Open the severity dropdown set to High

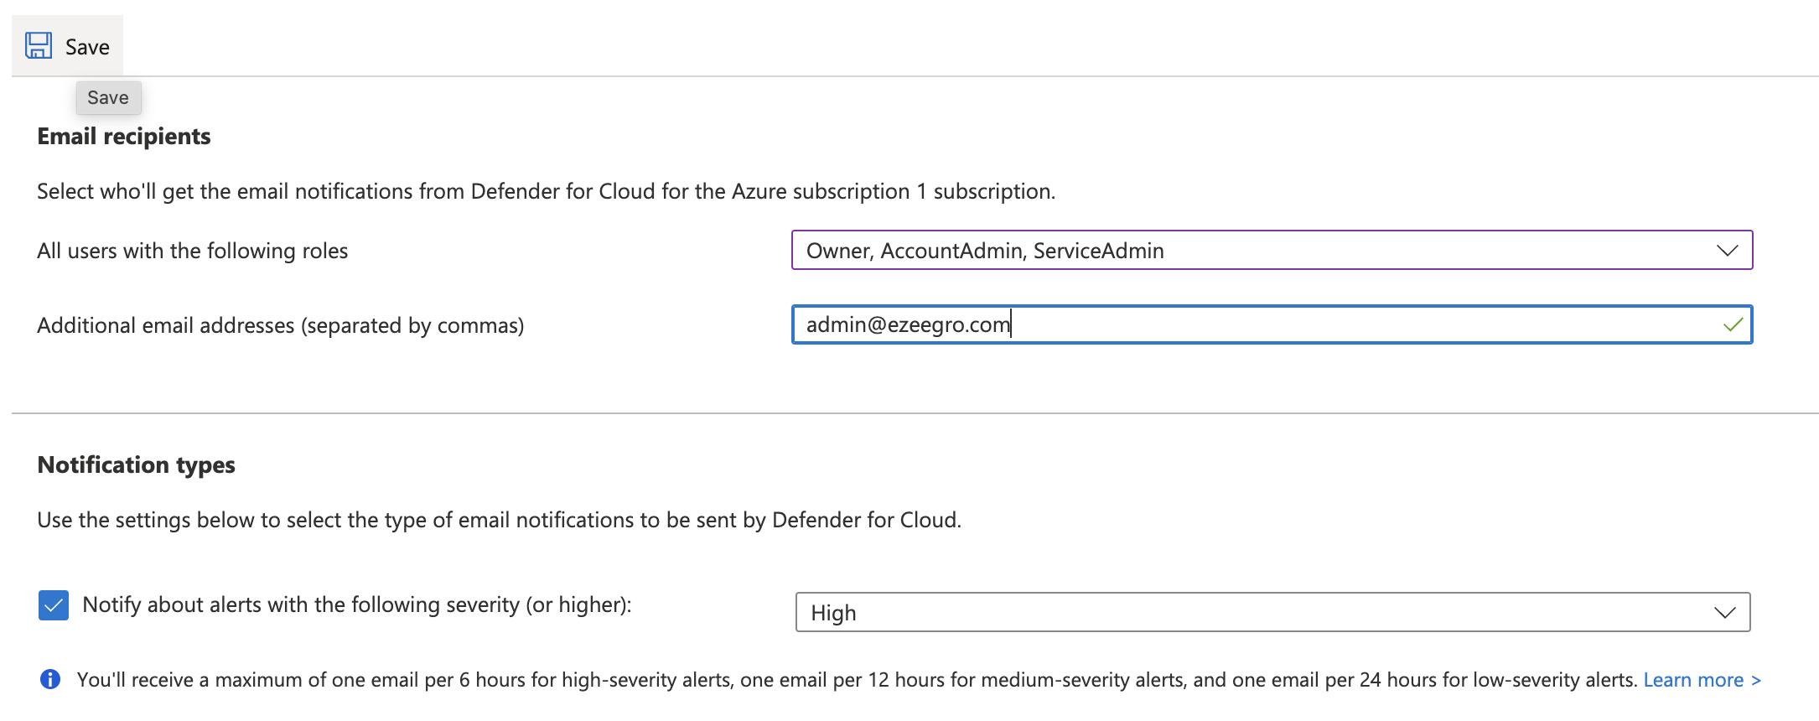pyautogui.click(x=1272, y=612)
